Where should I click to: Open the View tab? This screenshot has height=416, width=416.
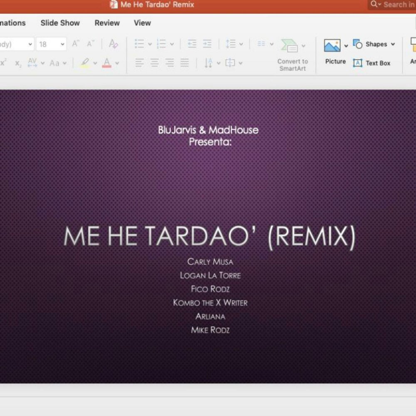pyautogui.click(x=142, y=23)
